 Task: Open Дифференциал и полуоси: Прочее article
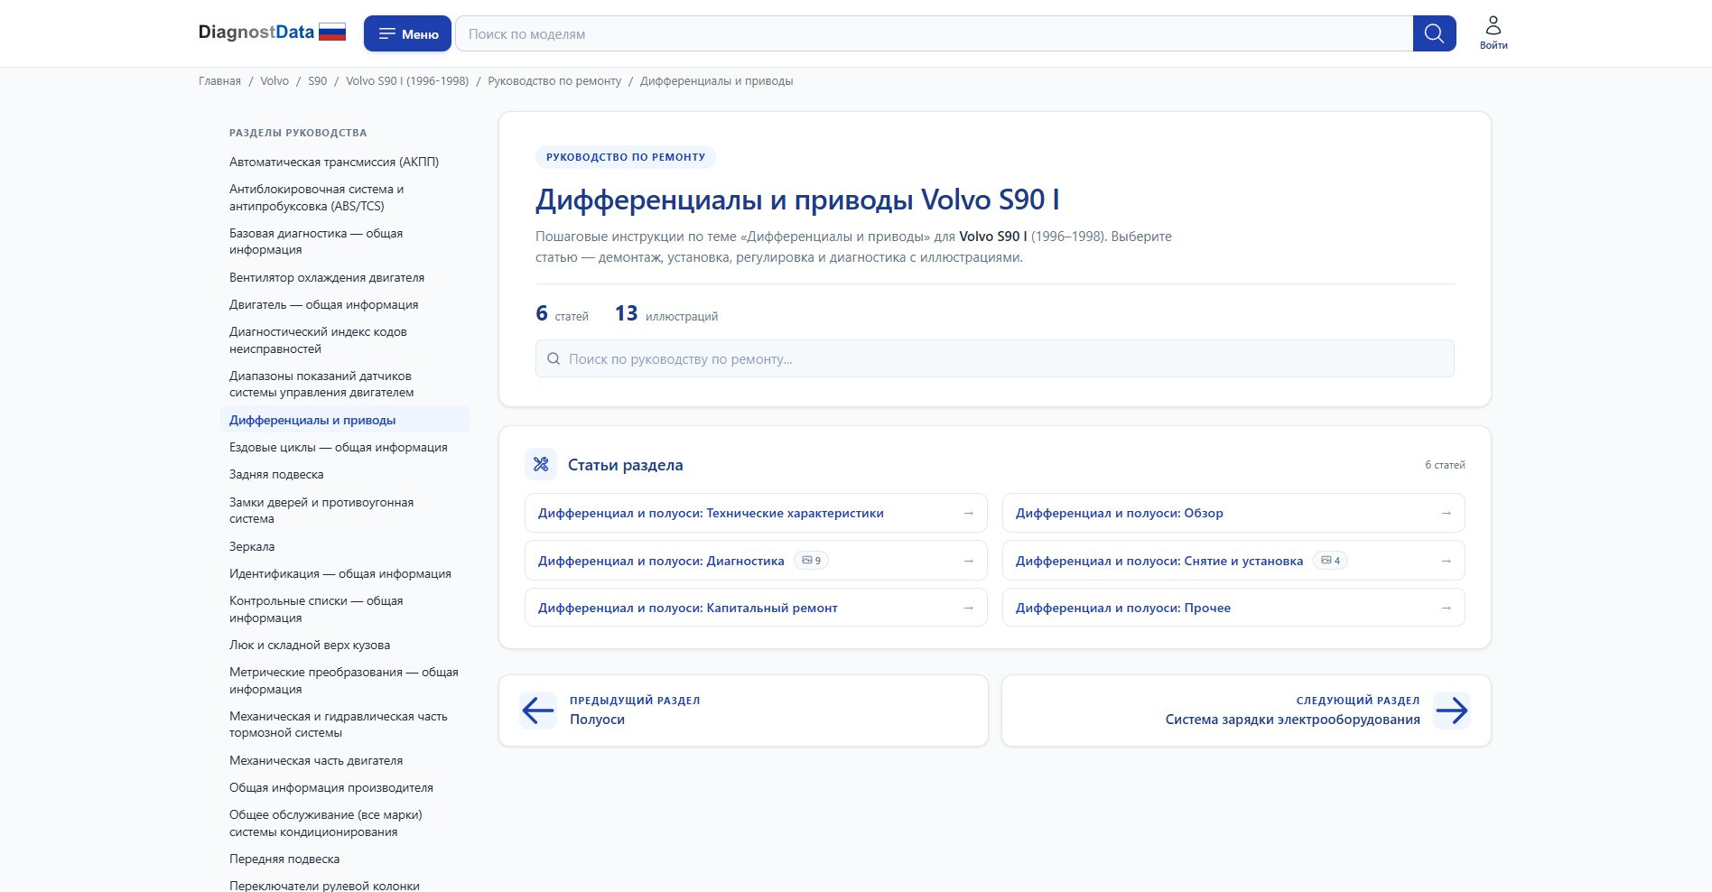pyautogui.click(x=1233, y=608)
